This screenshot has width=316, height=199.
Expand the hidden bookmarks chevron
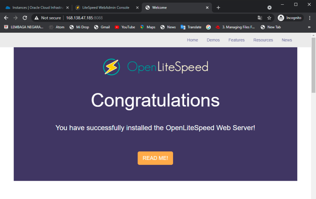click(309, 27)
